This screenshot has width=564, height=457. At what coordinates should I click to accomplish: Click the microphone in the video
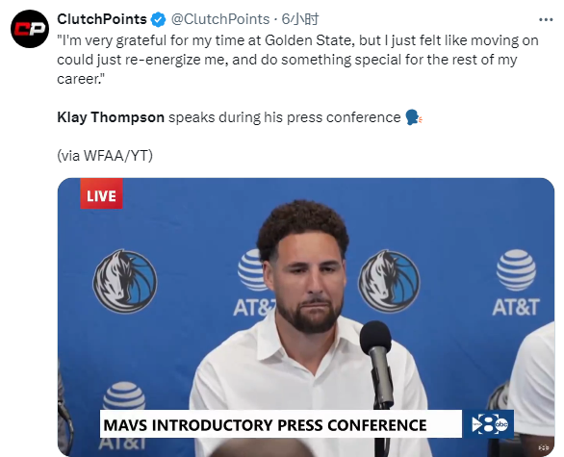coord(377,365)
